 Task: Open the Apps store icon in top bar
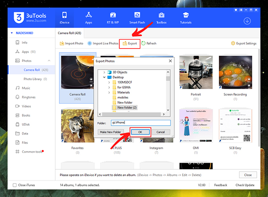(88, 18)
